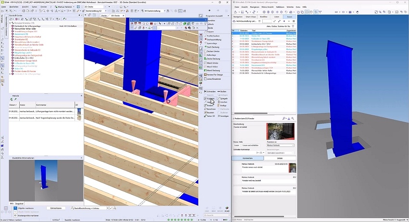This screenshot has width=409, height=222.
Task: Collapse the Historie panel
Action: point(81,96)
